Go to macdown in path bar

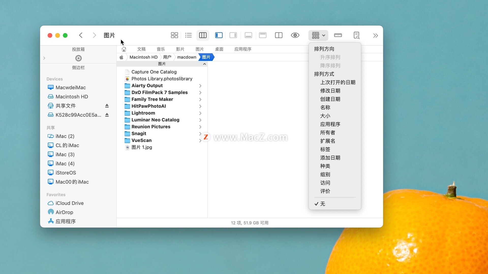[187, 57]
